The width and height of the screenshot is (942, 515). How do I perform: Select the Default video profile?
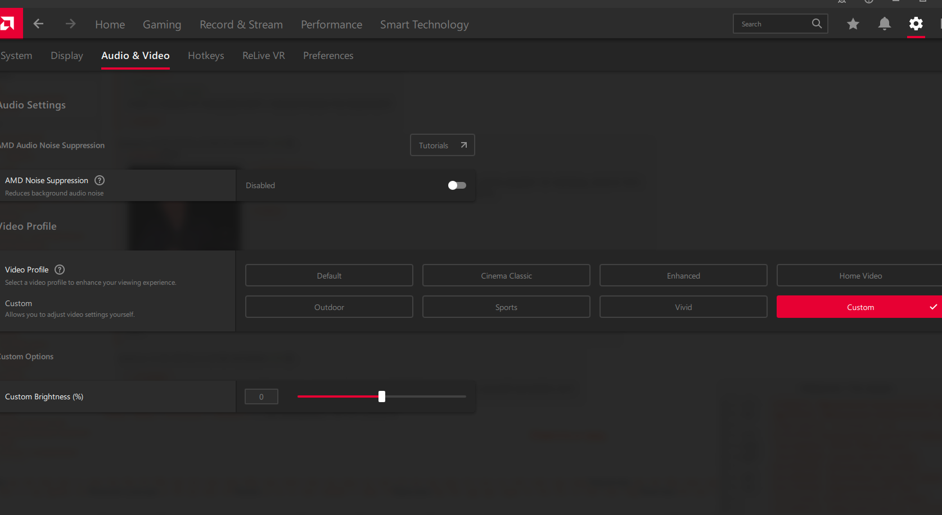coord(329,276)
